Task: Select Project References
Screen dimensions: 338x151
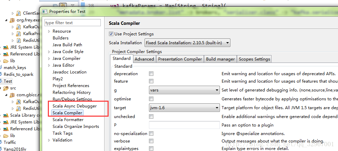Action: pyautogui.click(x=71, y=86)
